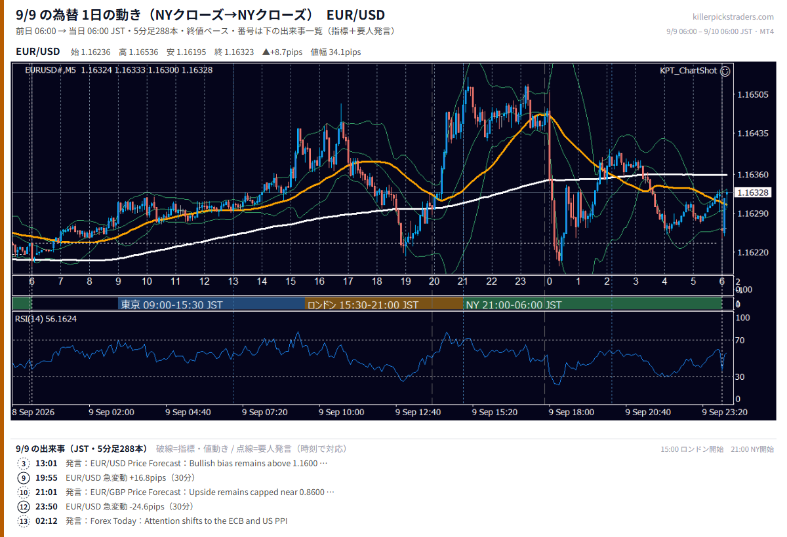Click the 9 Sep 02:00 time label
Image resolution: width=787 pixels, height=537 pixels.
[x=111, y=412]
